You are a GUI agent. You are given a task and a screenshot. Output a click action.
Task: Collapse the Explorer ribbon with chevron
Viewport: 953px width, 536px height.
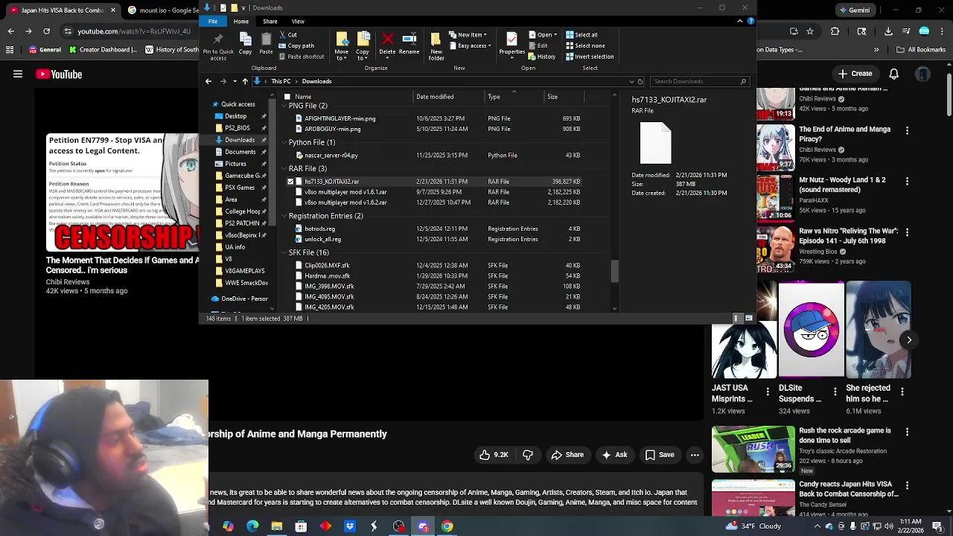[739, 21]
